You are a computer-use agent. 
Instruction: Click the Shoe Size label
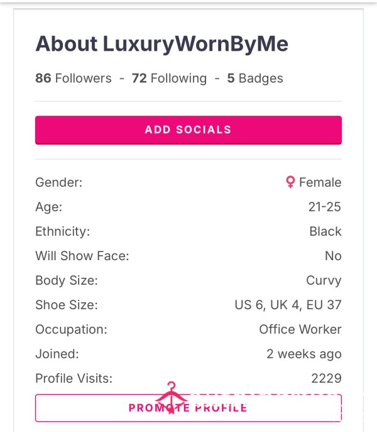67,305
